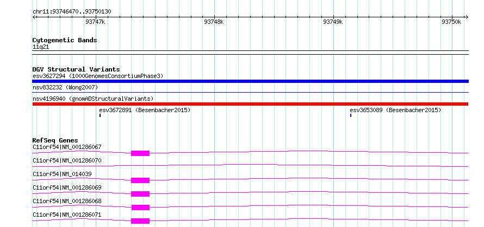Viewport: 484px width, 227px height.
Task: Select the NM_001286069 exon block
Action: (140, 194)
